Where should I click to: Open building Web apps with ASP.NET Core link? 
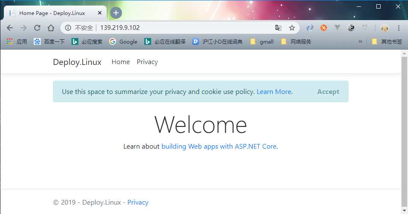tap(219, 147)
